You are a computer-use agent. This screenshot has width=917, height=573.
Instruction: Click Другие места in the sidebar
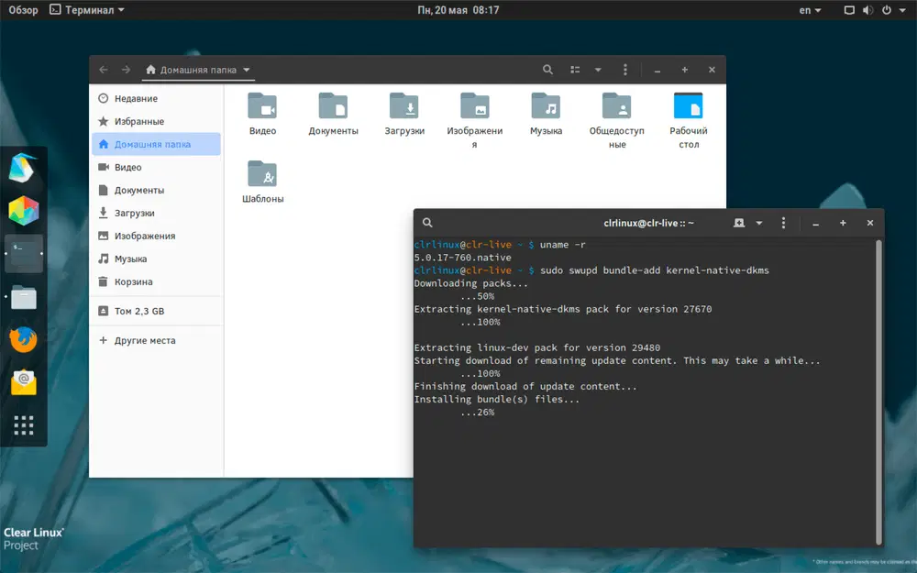[144, 340]
